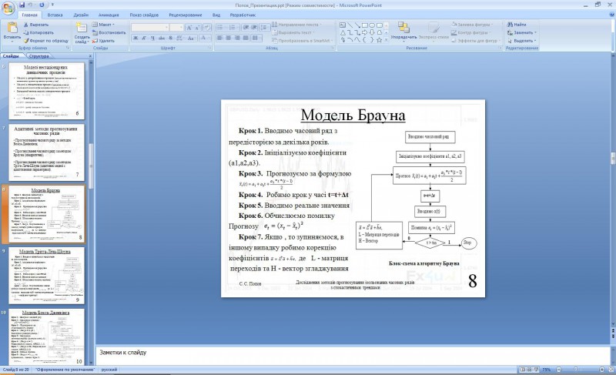This screenshot has width=616, height=375.
Task: Clear all formatting in font group
Action: pyautogui.click(x=207, y=28)
